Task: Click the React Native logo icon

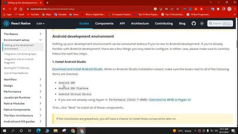Action: pyautogui.click(x=6, y=23)
